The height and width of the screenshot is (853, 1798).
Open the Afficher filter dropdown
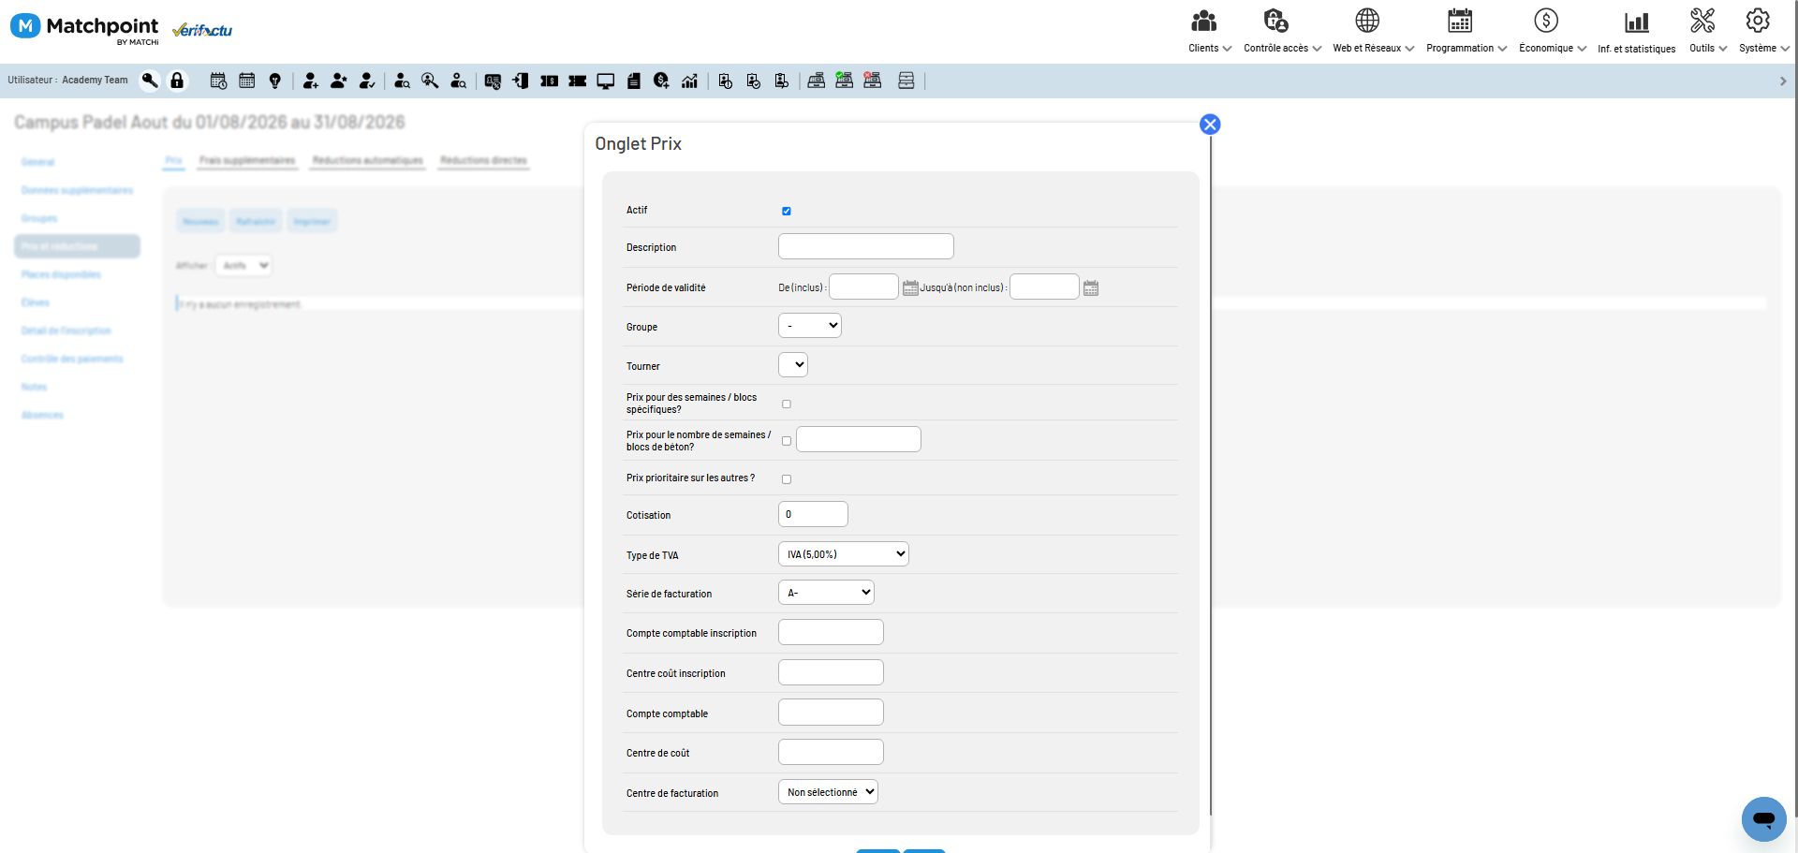[x=243, y=266]
